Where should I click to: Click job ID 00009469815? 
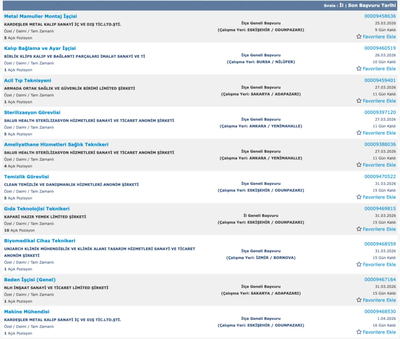pyautogui.click(x=380, y=209)
